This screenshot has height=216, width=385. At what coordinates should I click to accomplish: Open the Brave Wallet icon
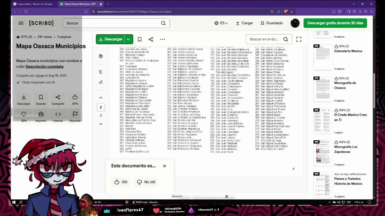[354, 11]
